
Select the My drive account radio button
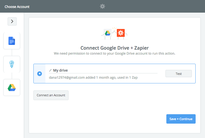(x=40, y=74)
